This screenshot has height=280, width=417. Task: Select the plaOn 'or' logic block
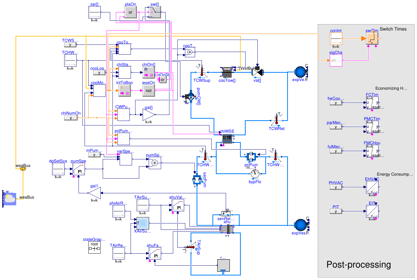click(x=131, y=12)
